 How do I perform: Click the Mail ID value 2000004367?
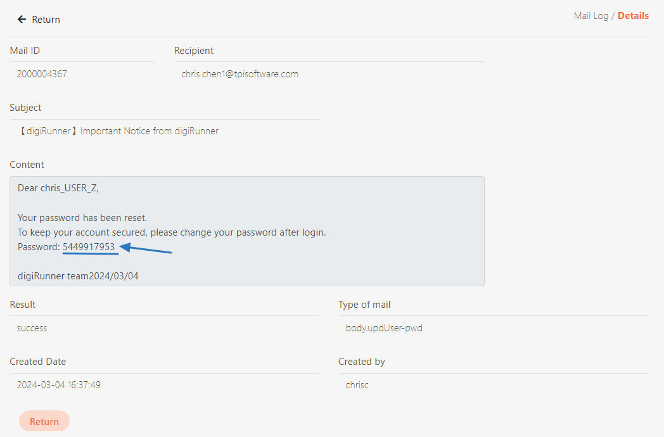click(x=42, y=74)
